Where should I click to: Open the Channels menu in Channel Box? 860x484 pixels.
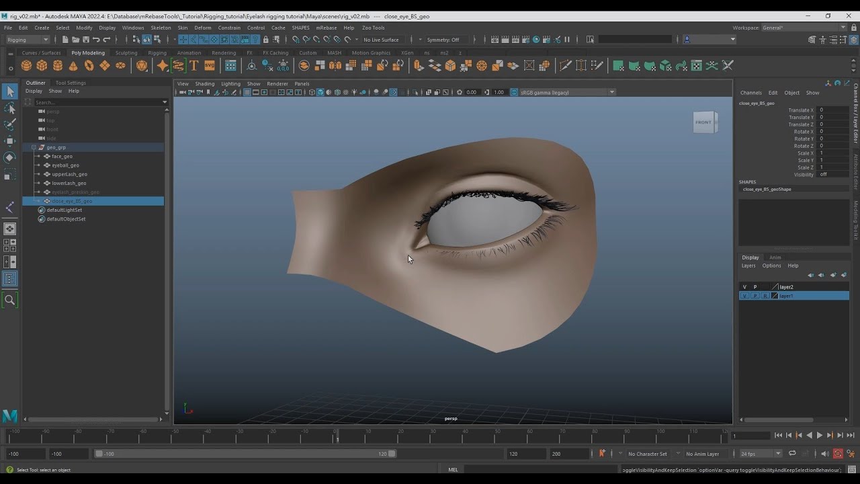point(750,93)
